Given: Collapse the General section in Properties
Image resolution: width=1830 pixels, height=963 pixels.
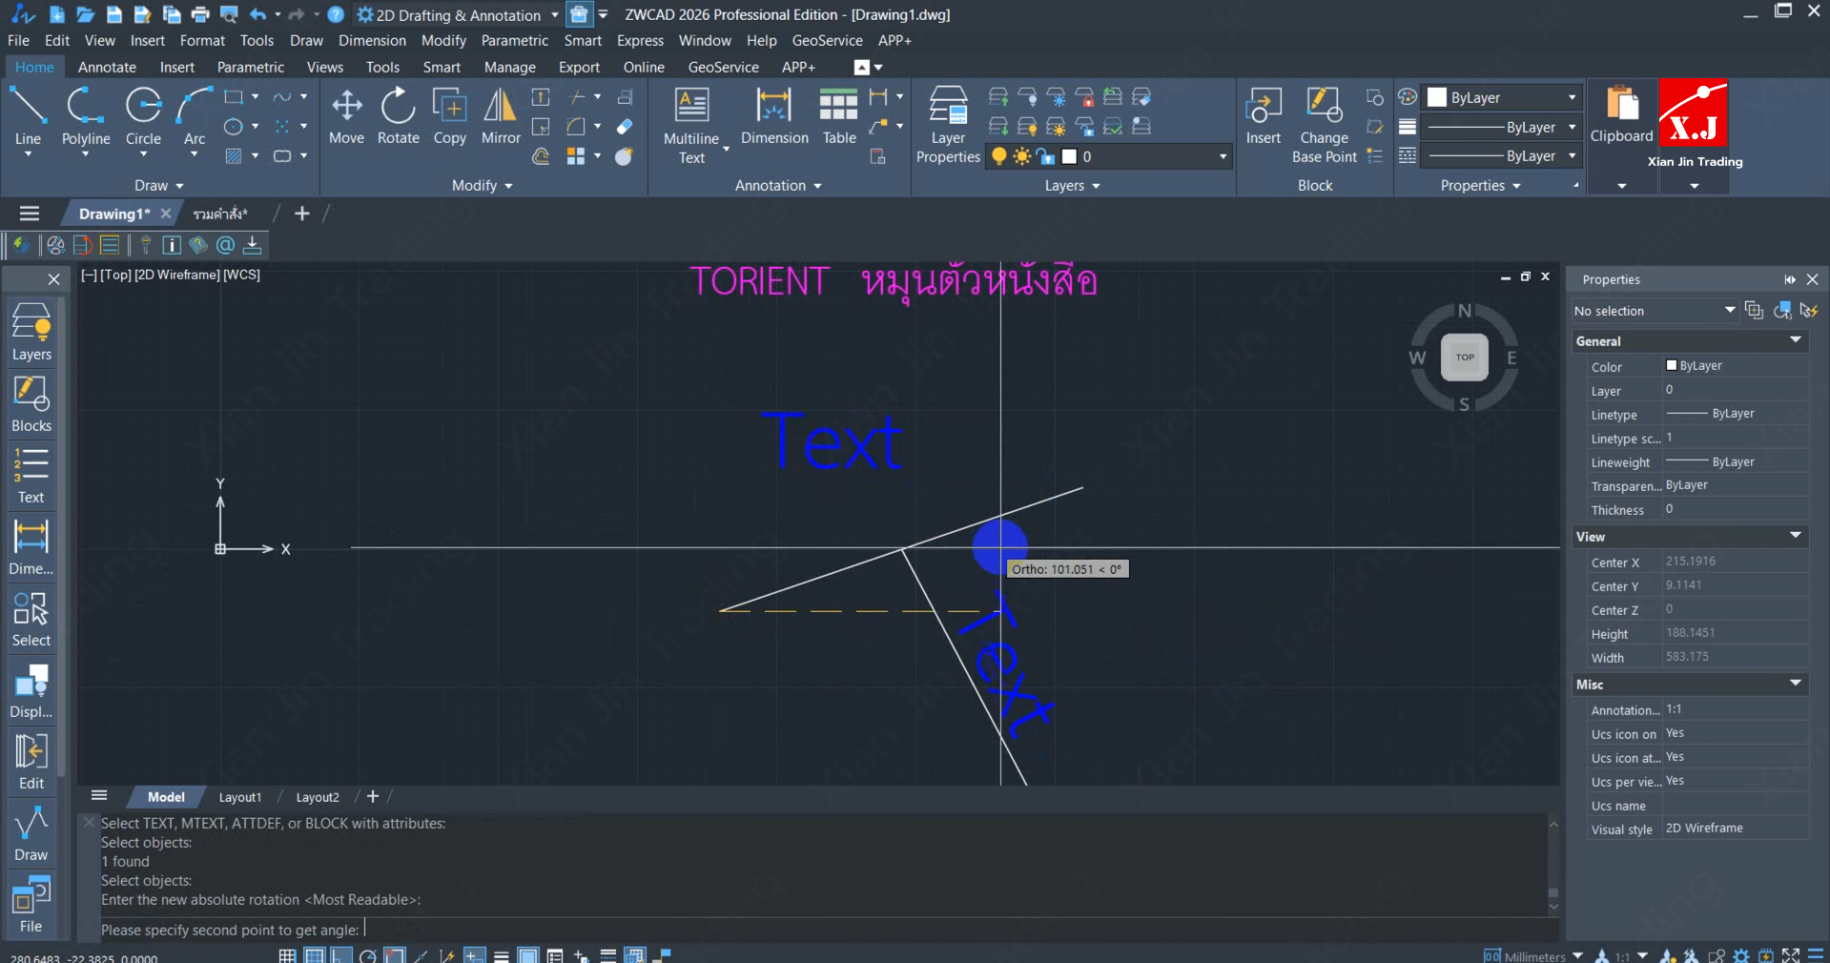Looking at the screenshot, I should tap(1795, 340).
